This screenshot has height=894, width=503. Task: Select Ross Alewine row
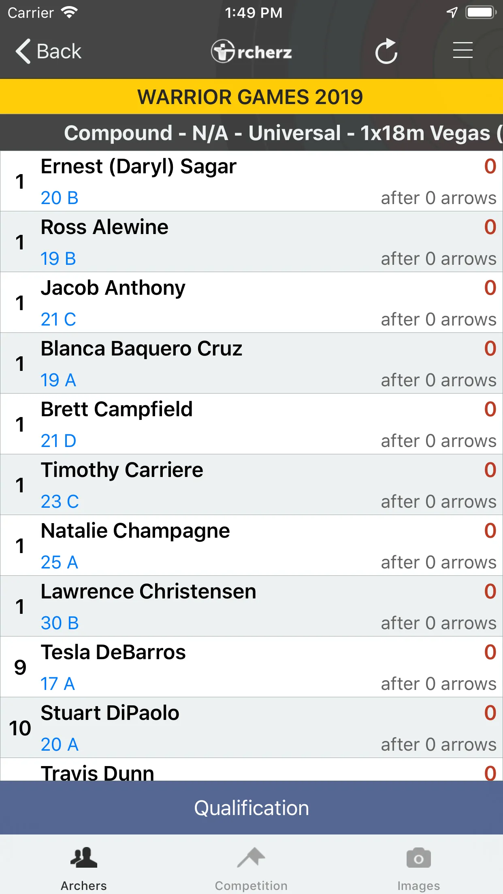(x=251, y=242)
